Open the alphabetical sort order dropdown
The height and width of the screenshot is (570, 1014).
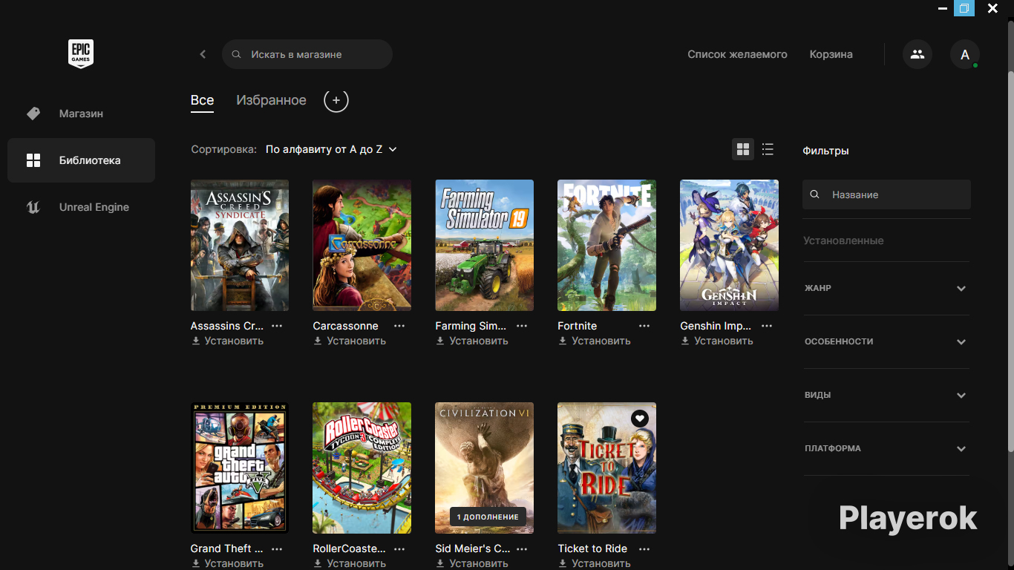pyautogui.click(x=331, y=149)
